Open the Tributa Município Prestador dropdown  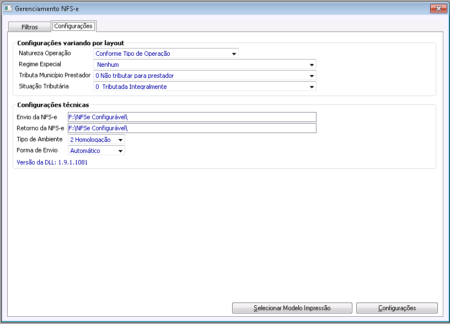pos(312,76)
